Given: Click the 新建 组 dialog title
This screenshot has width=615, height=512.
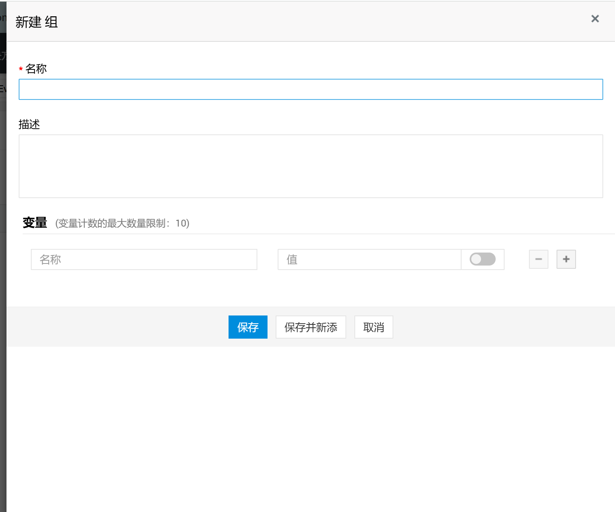Looking at the screenshot, I should [x=37, y=22].
